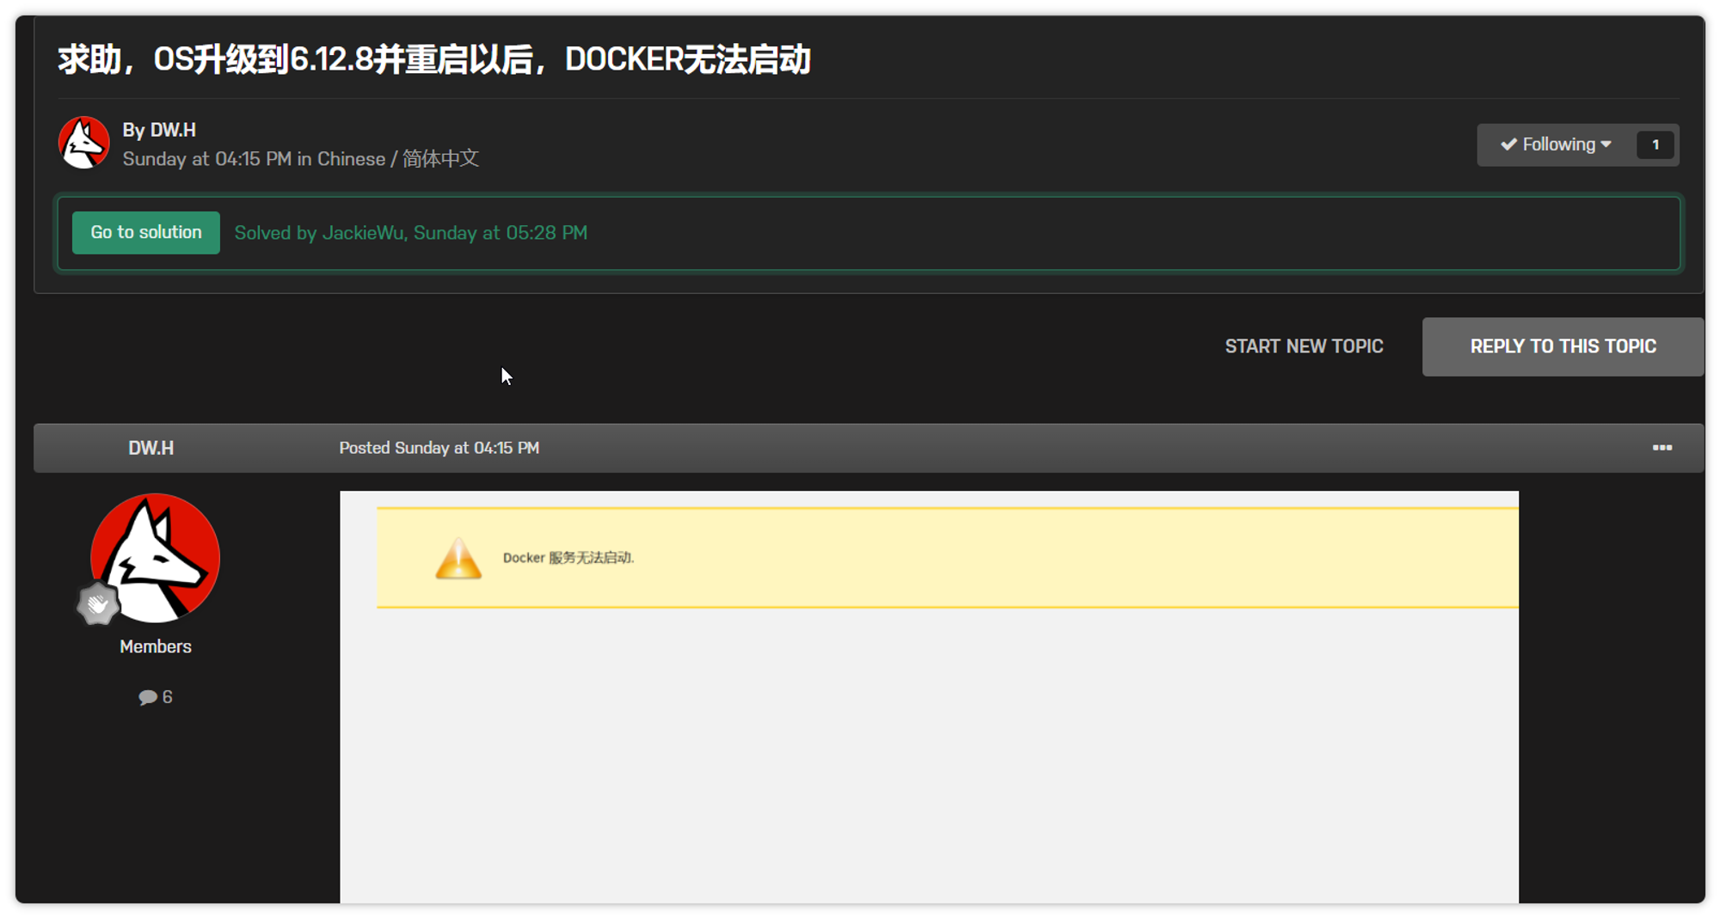Viewport: 1720px width, 918px height.
Task: Click the Go to solution button
Action: point(146,233)
